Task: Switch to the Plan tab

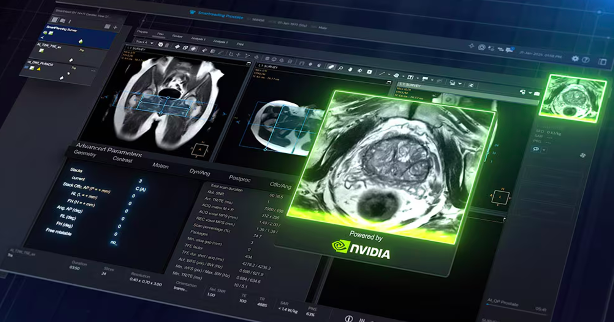Action: pyautogui.click(x=161, y=34)
